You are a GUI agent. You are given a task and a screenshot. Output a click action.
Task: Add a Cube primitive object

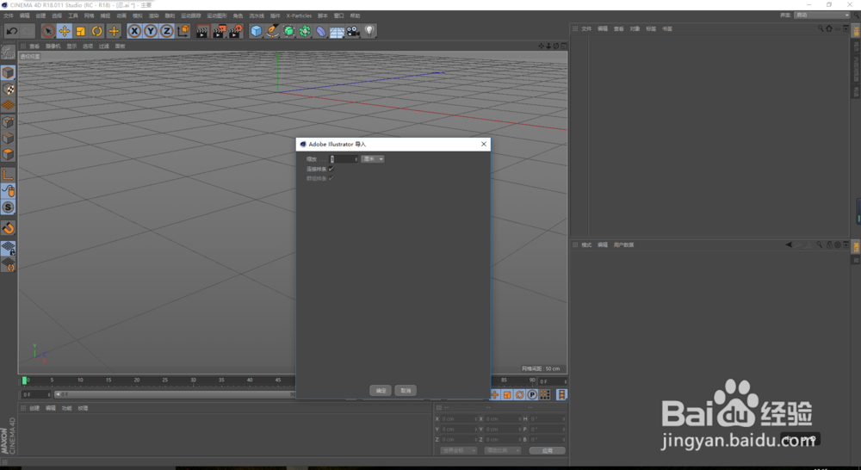256,31
